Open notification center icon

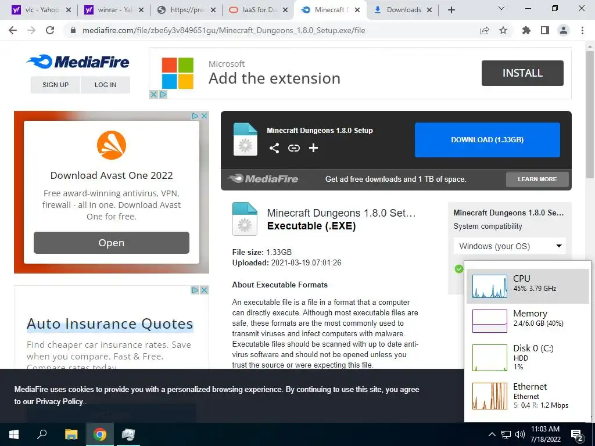(577, 436)
